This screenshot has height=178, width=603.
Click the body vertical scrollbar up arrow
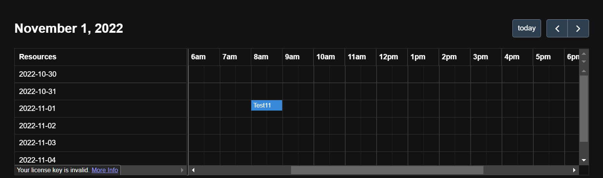[584, 71]
